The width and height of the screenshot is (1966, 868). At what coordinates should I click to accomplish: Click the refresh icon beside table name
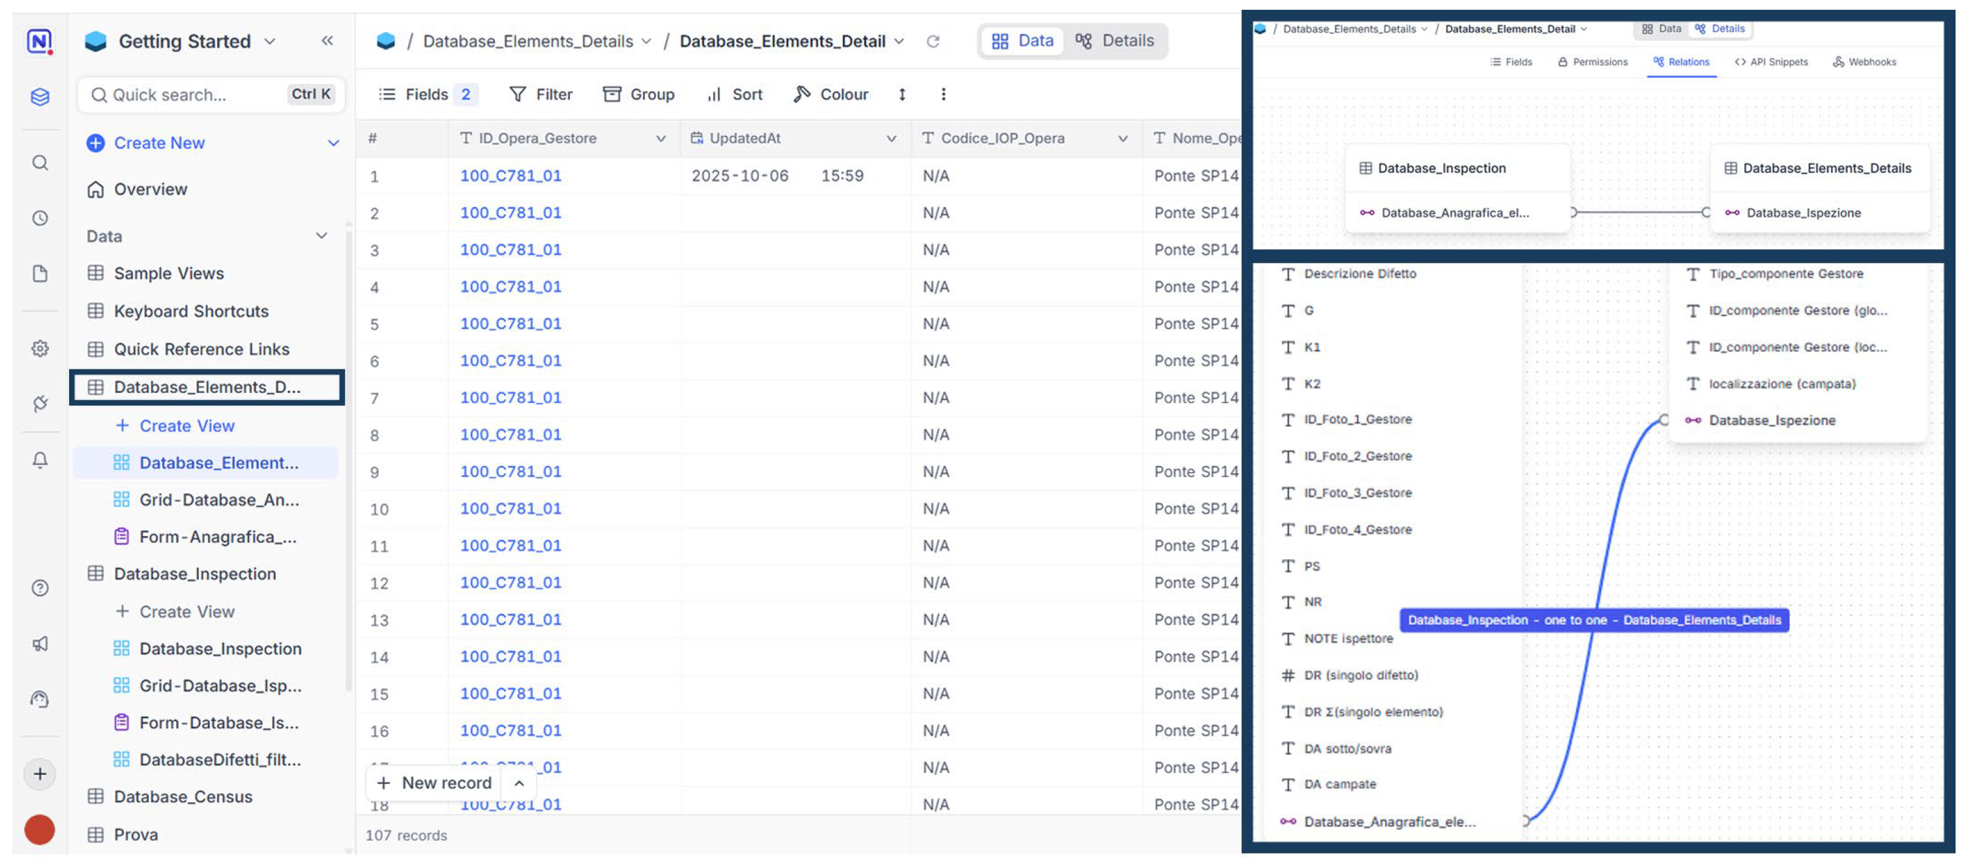tap(932, 42)
